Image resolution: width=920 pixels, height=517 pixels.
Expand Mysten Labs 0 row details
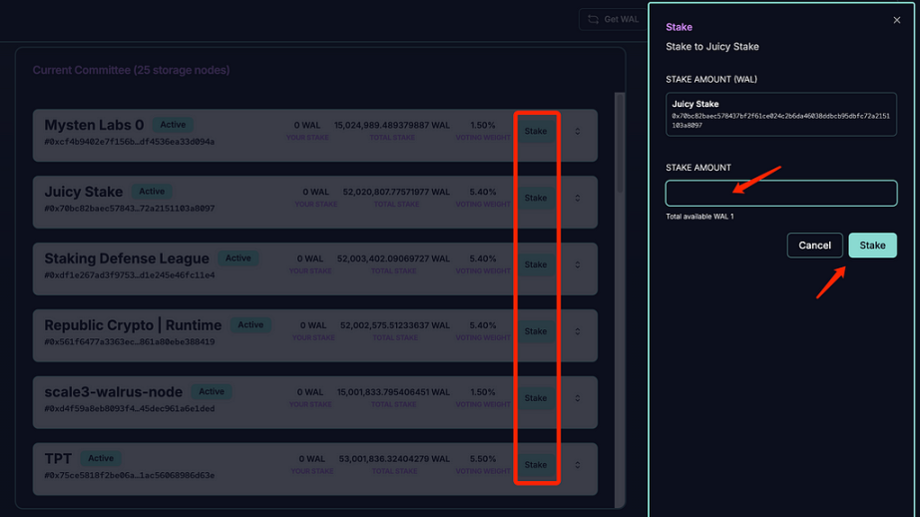click(x=578, y=131)
